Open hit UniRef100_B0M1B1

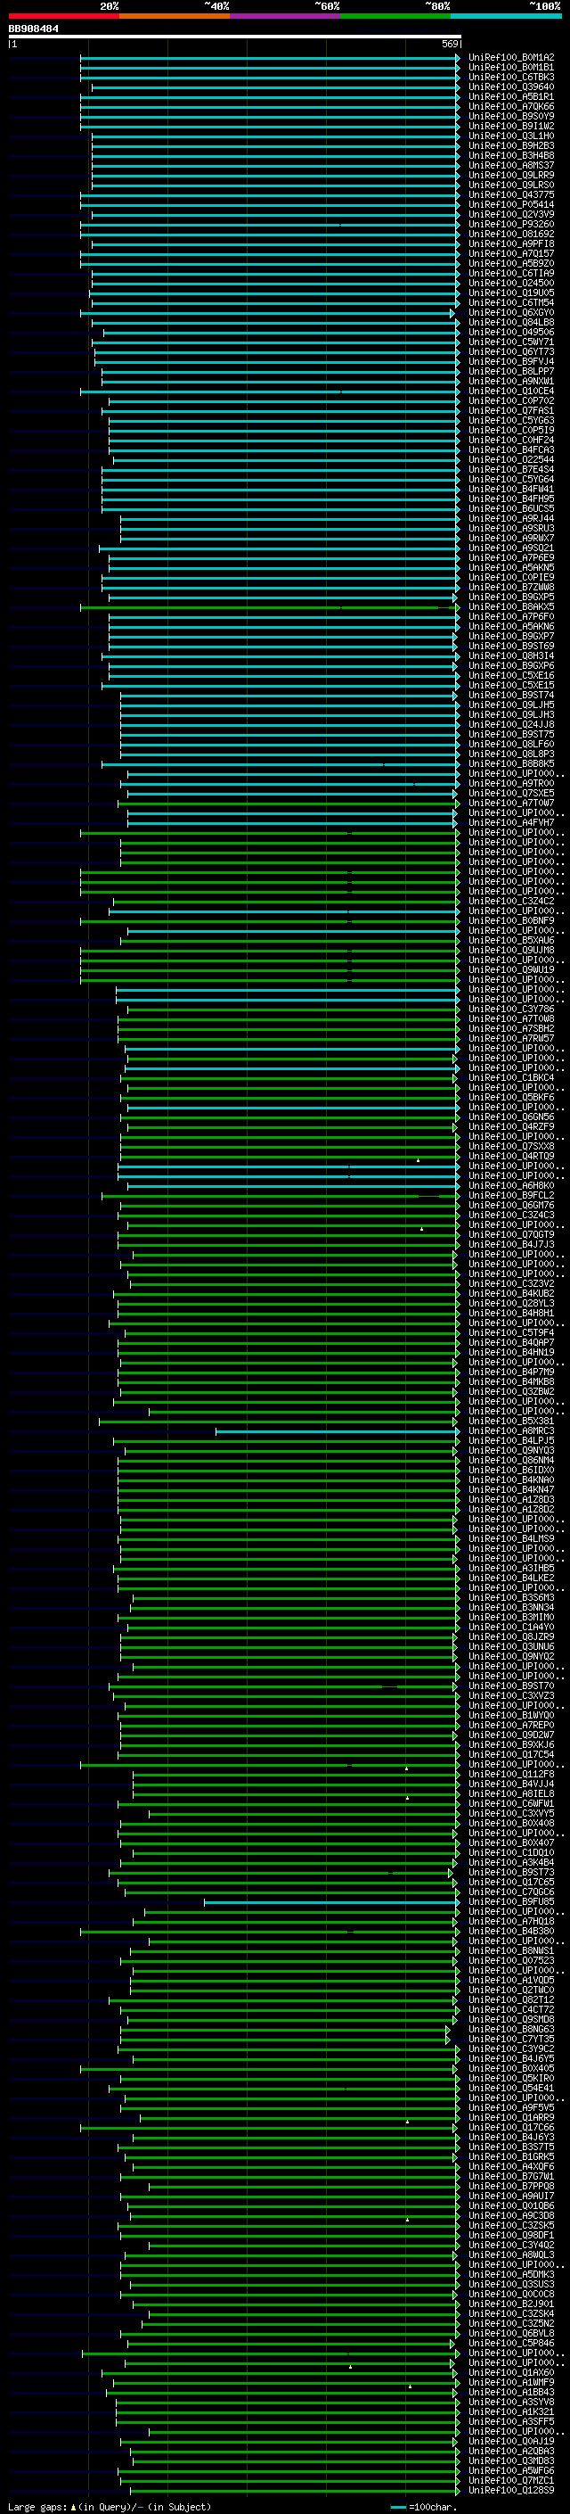tap(511, 68)
